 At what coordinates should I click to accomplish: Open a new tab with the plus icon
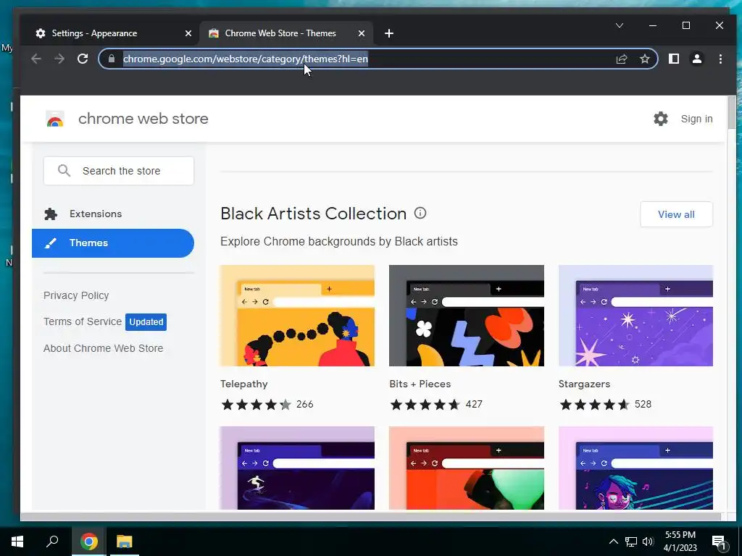point(389,33)
